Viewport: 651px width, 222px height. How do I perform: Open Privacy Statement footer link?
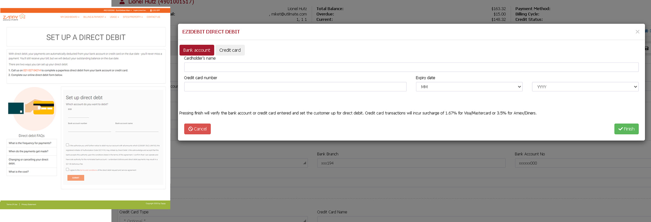point(29,204)
